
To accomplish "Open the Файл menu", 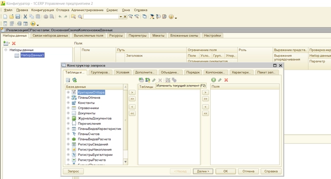I will 8,10.
